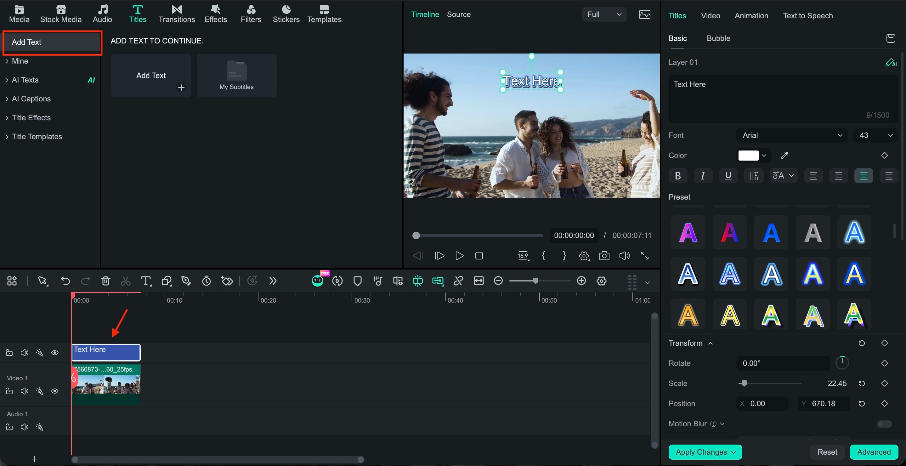Click the Apply Changes button
This screenshot has height=466, width=906.
click(x=705, y=452)
